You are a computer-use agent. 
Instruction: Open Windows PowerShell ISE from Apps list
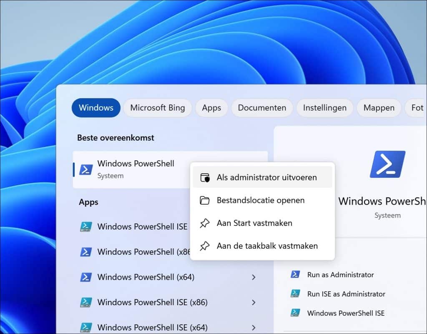pos(142,227)
